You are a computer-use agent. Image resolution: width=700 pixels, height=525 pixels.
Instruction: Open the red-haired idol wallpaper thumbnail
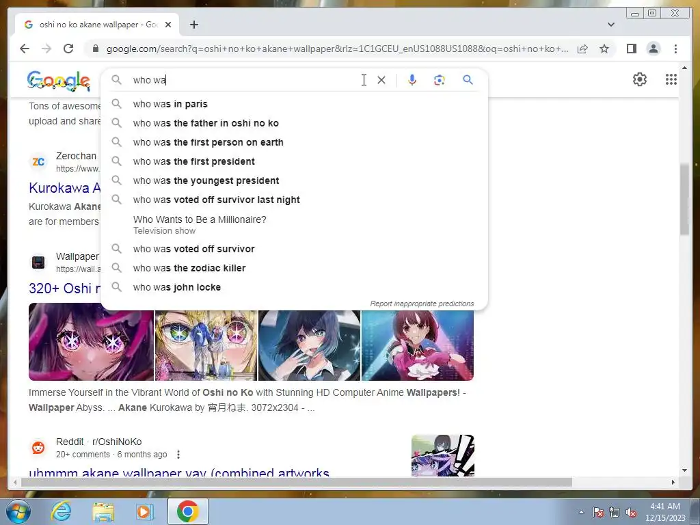(418, 345)
